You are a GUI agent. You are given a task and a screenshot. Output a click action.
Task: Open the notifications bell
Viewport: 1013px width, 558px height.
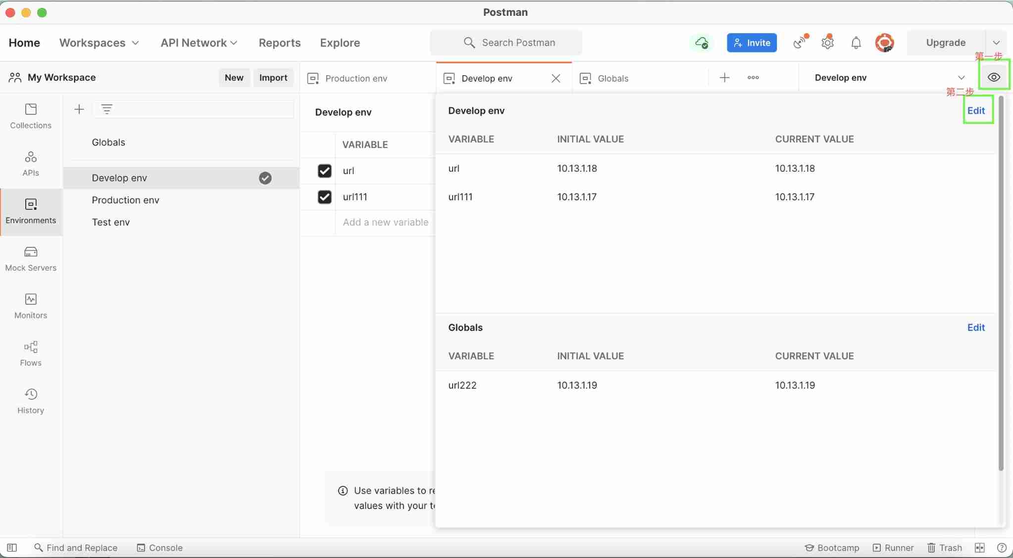856,43
